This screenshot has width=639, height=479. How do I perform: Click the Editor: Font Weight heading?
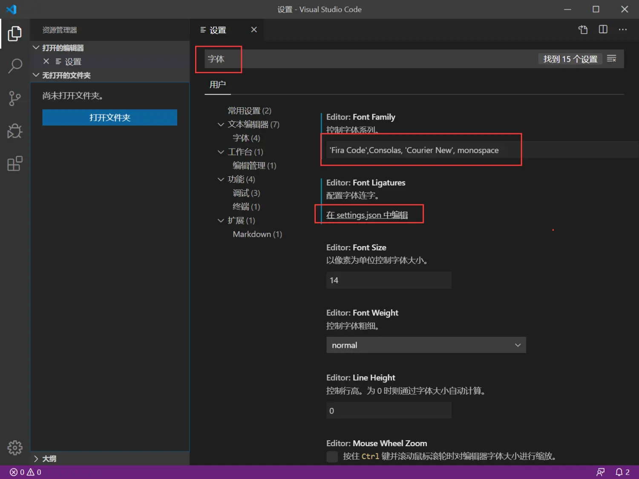362,313
